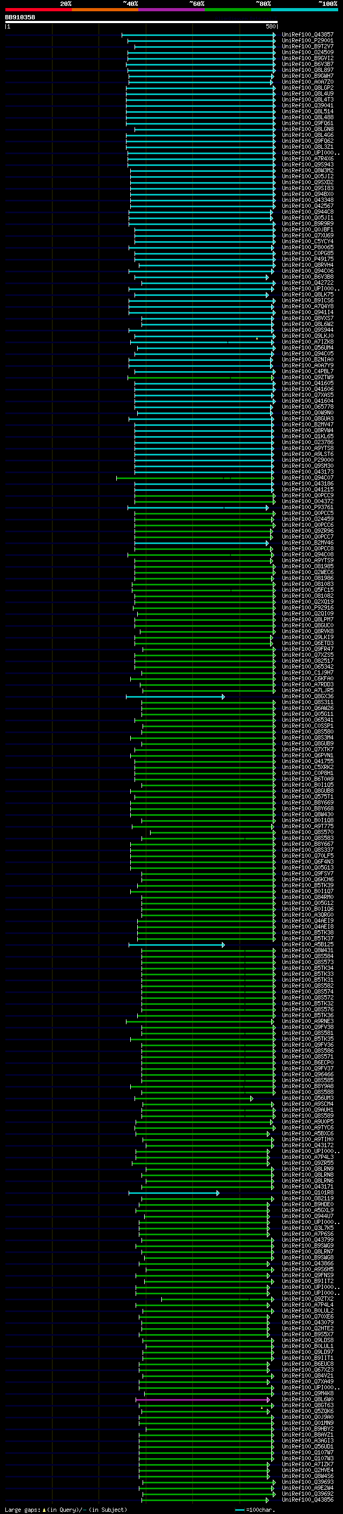The image size is (343, 1514).
Task: Click the label UniRef100_Q8LRN9
Action: point(307,1169)
